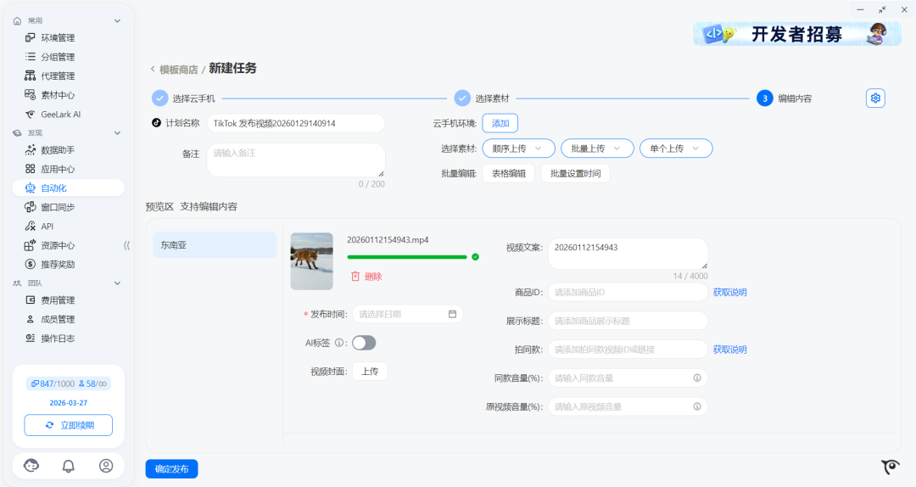Image resolution: width=916 pixels, height=487 pixels.
Task: Collapse the 常用 sidebar section
Action: point(117,21)
